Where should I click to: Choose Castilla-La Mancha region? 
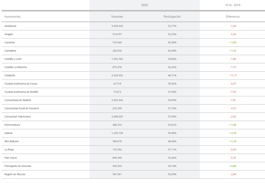coord(15,67)
